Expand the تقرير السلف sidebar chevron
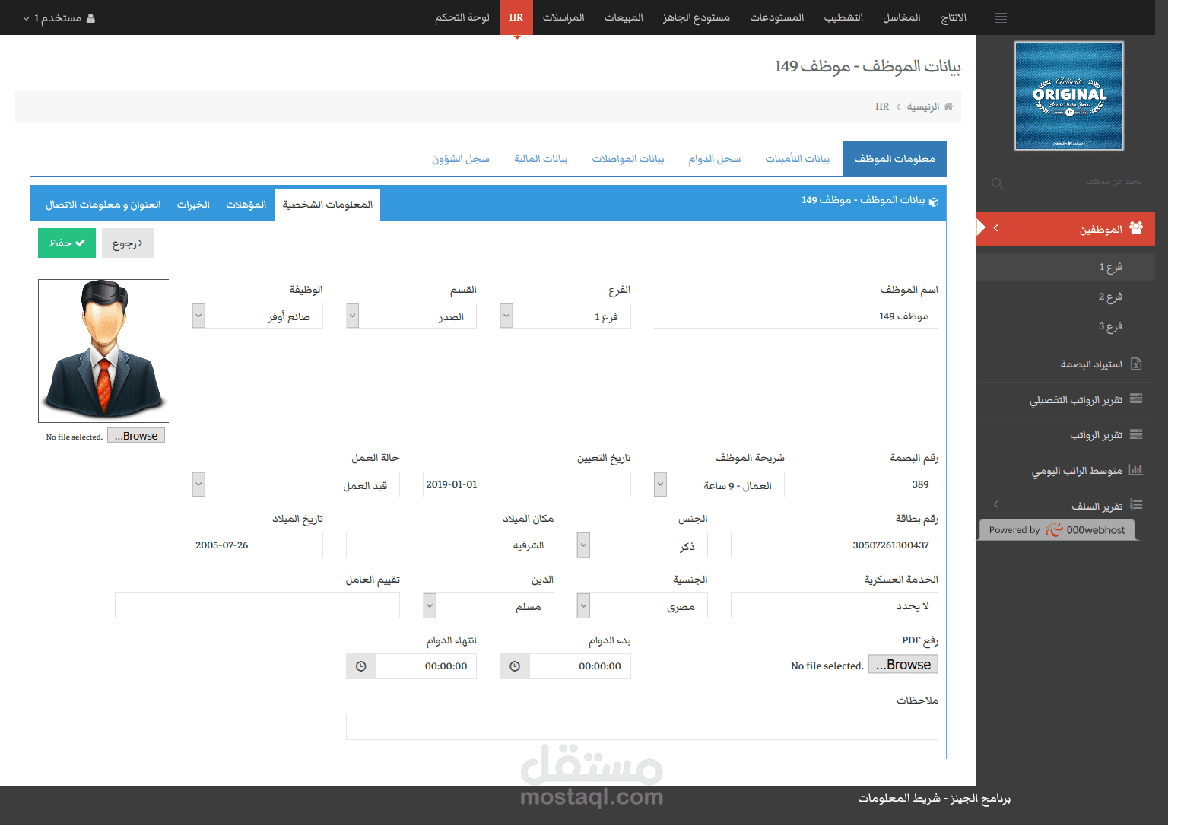The image size is (1184, 826). pos(995,504)
